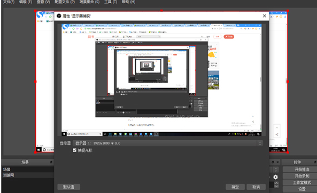The image size is (317, 193).
Task: Click the up arrow stepper near 工作室模式
Action: pos(276,183)
